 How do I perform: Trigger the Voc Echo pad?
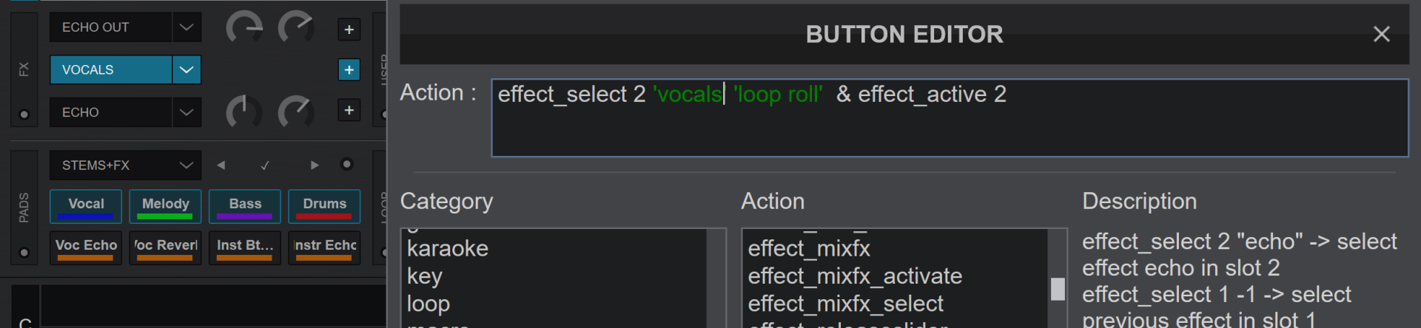(x=86, y=247)
